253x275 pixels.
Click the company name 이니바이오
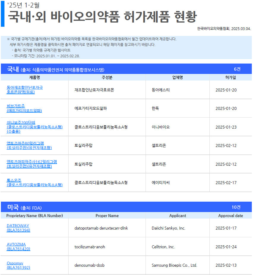coord(161,127)
